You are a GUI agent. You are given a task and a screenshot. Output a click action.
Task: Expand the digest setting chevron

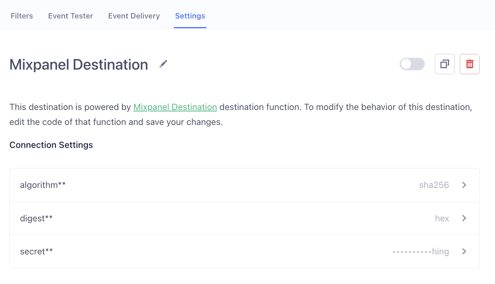(464, 218)
